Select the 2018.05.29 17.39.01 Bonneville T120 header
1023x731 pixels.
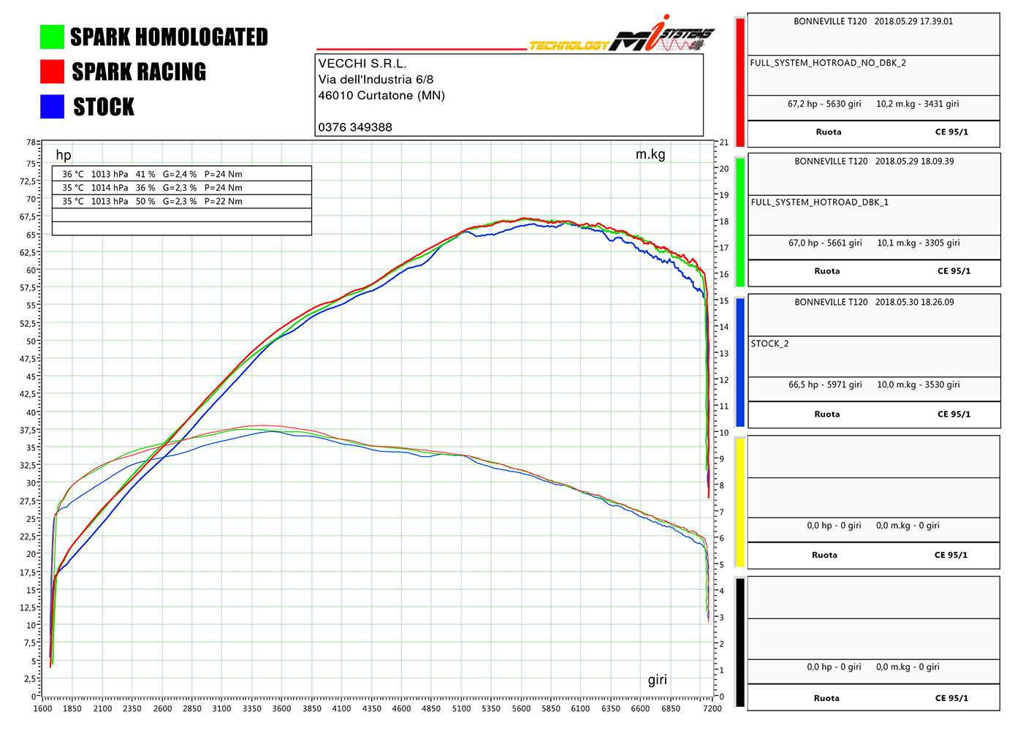(x=873, y=22)
